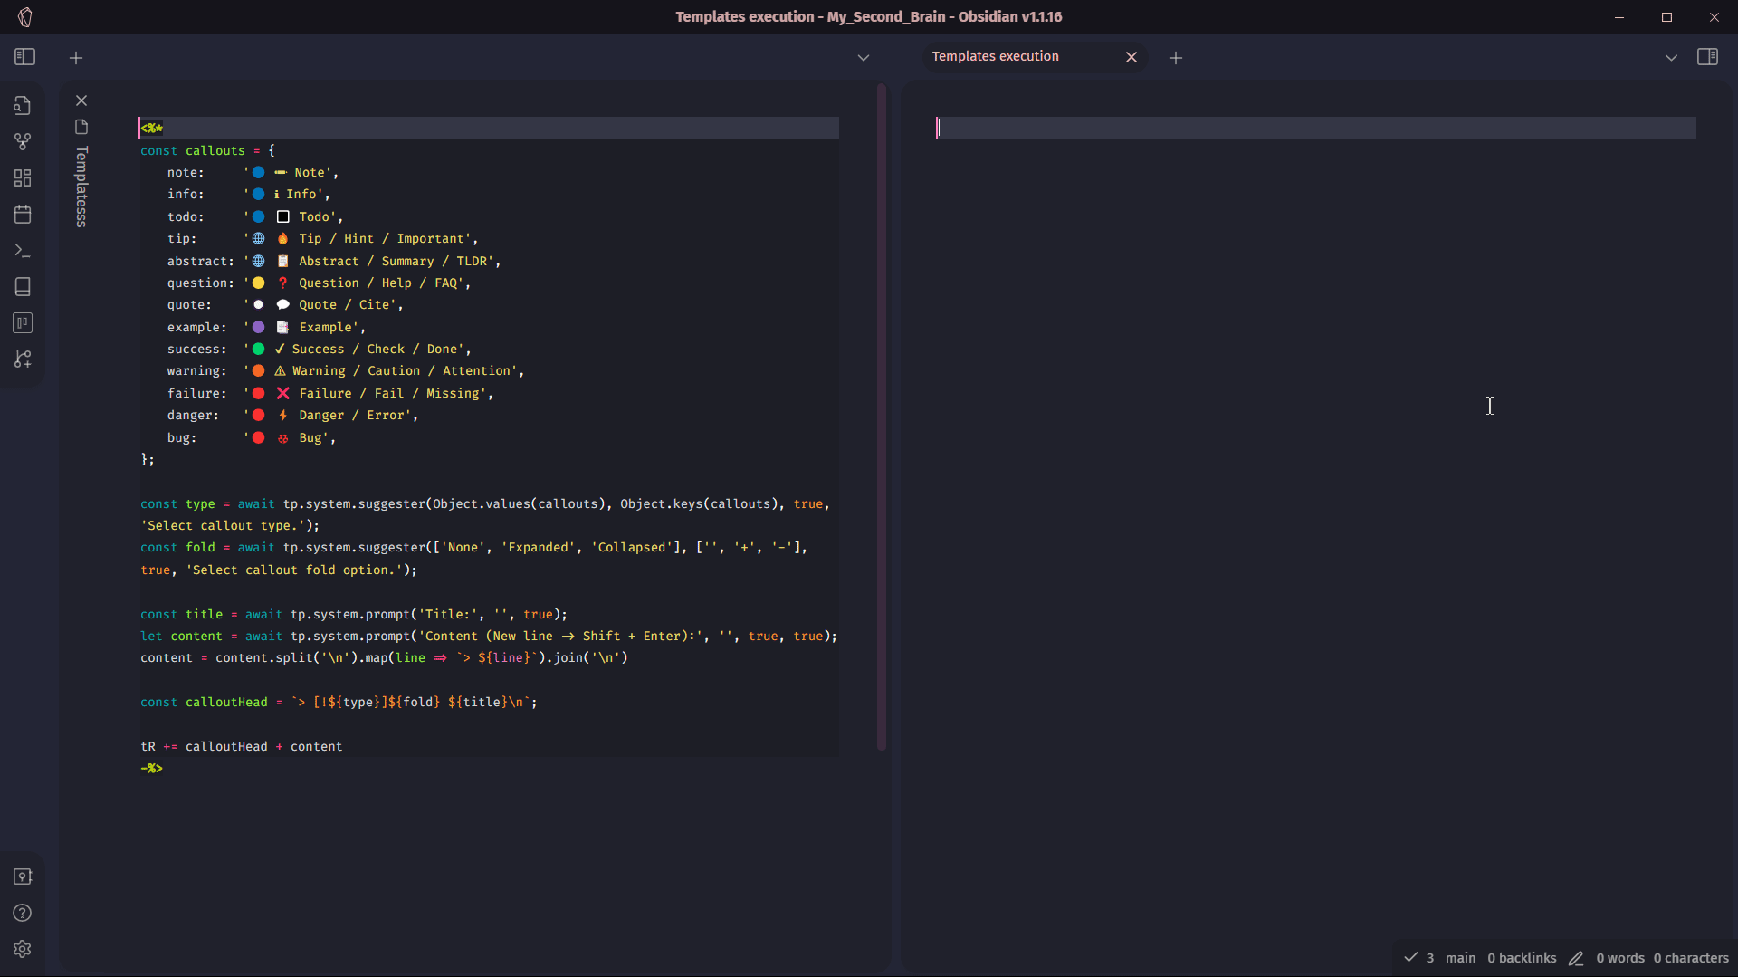Click the 0 characters status entry
This screenshot has height=977, width=1738.
(1691, 958)
